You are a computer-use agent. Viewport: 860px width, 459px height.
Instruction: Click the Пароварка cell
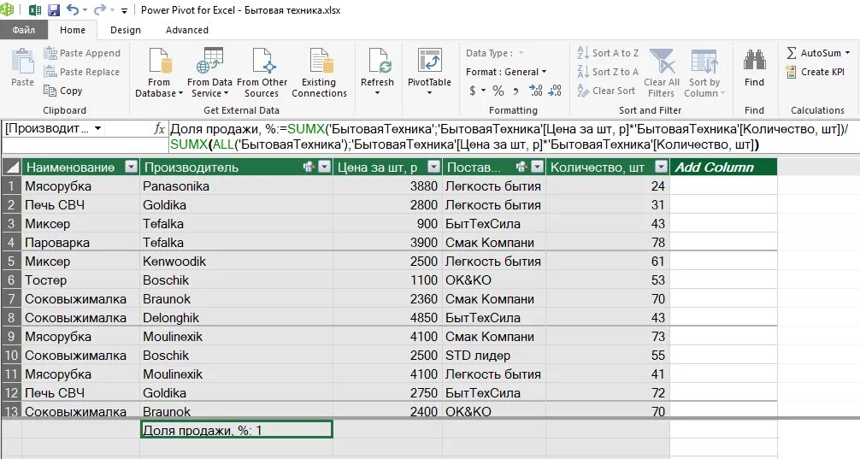(80, 243)
